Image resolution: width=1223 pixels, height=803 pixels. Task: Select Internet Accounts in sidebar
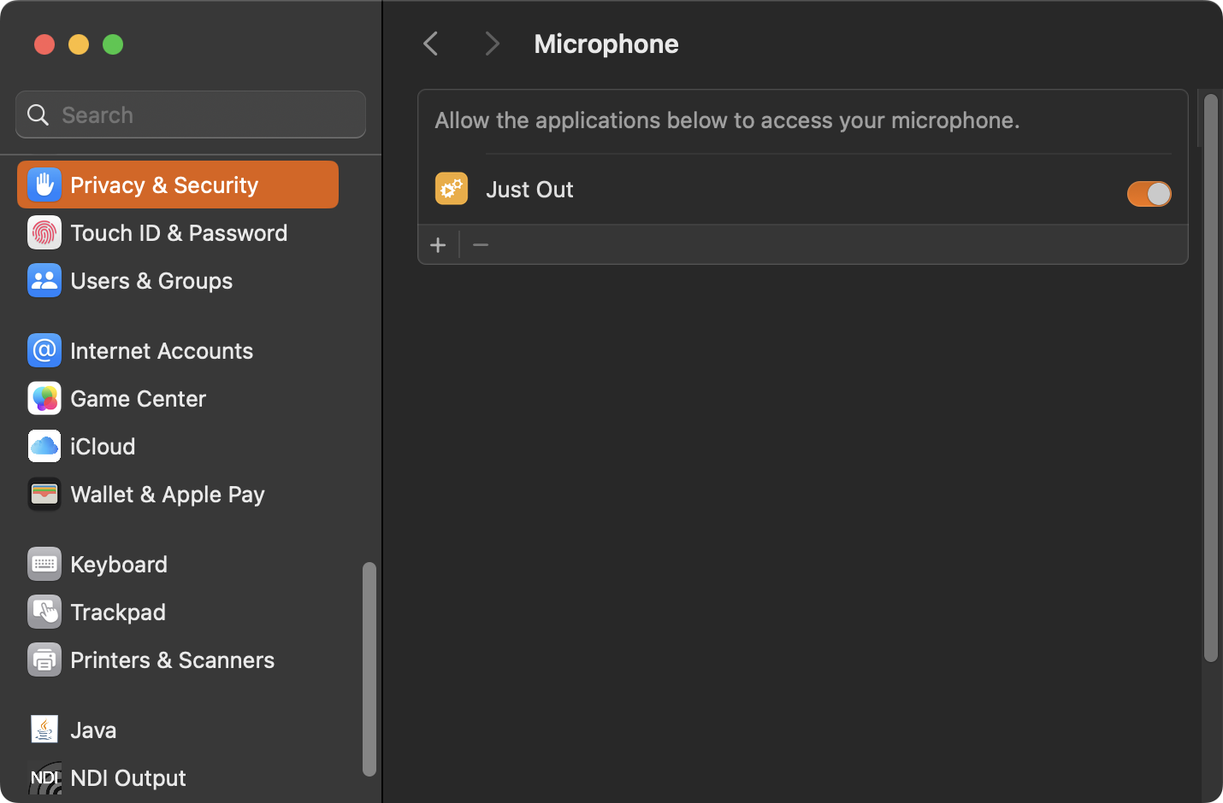pos(178,350)
